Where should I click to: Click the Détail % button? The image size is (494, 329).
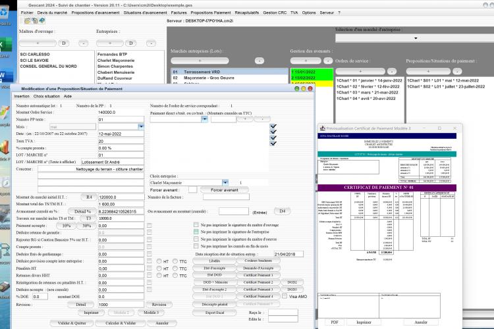point(82,211)
